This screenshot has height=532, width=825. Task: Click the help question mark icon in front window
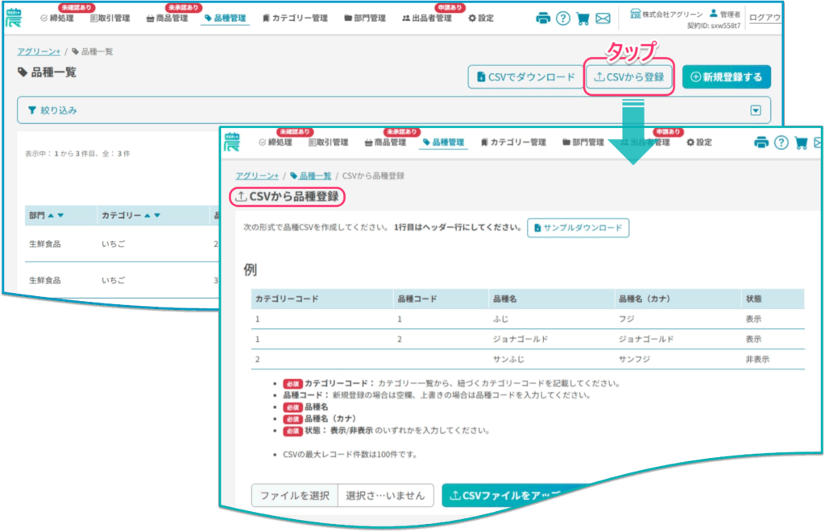(781, 142)
